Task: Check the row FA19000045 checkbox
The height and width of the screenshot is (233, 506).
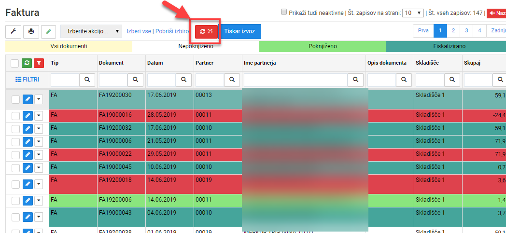Action: click(15, 168)
